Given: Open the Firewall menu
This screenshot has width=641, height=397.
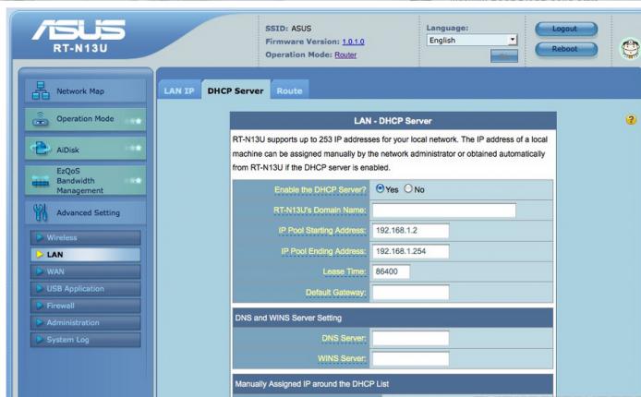Looking at the screenshot, I should (x=86, y=306).
